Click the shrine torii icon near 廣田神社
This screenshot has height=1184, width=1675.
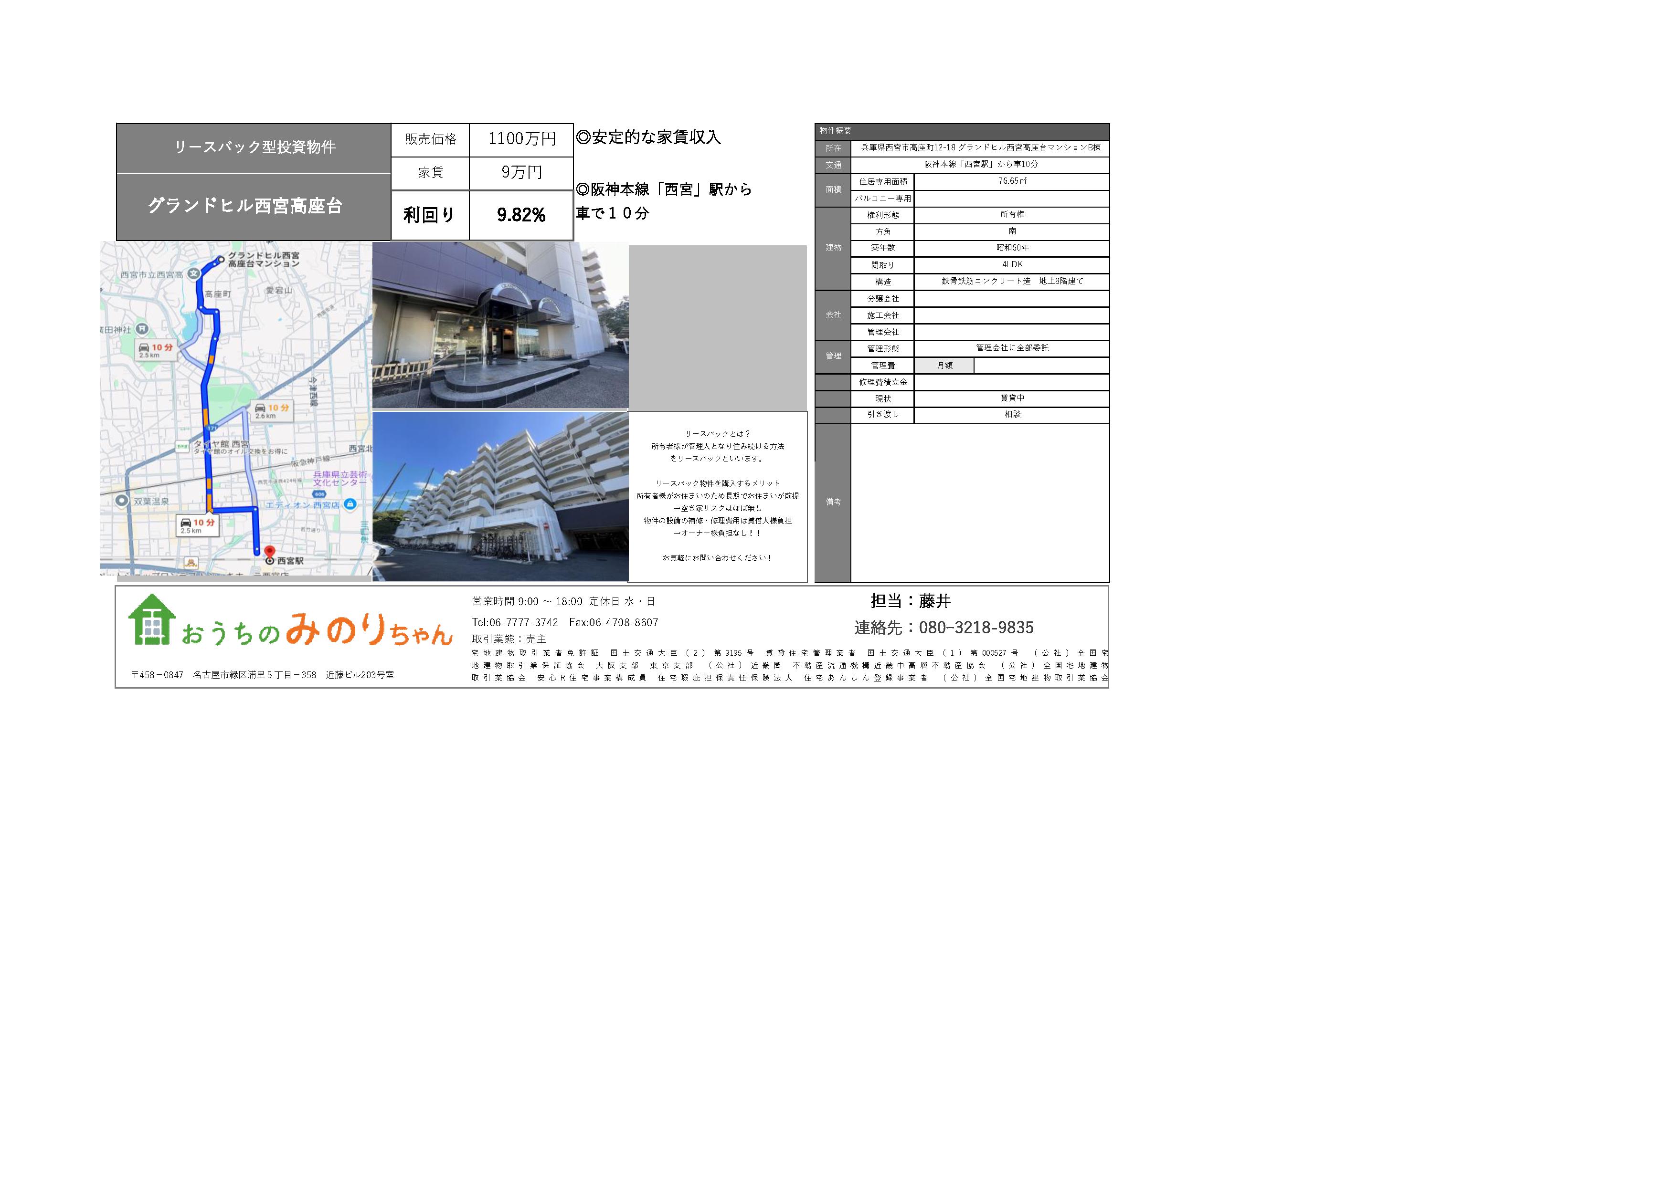click(x=143, y=330)
